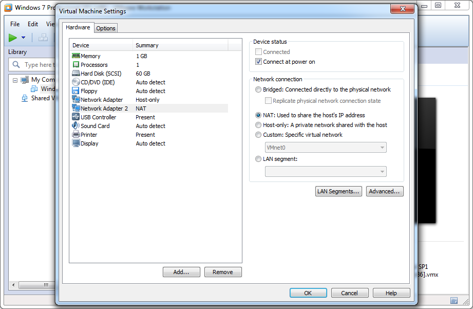Screen dimensions: 473x309
Task: Select the Memory device icon
Action: click(x=76, y=56)
